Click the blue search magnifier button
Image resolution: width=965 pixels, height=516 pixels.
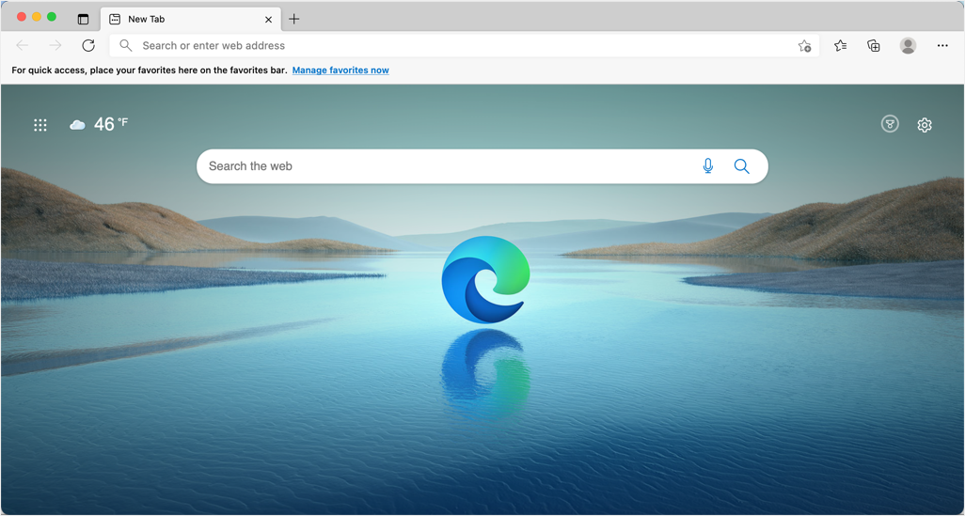pyautogui.click(x=741, y=166)
